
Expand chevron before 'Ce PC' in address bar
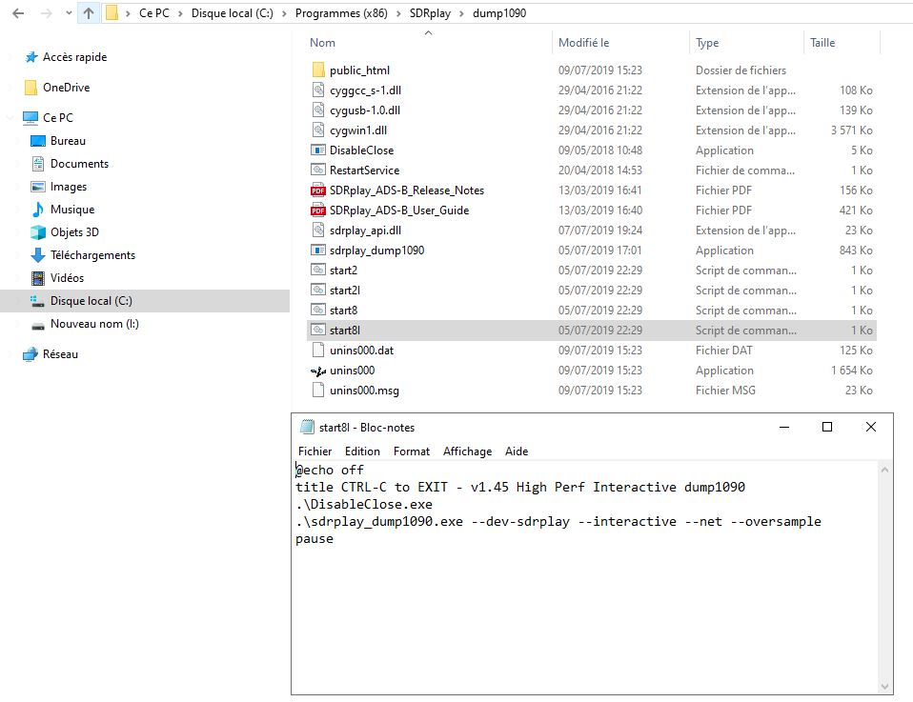128,13
